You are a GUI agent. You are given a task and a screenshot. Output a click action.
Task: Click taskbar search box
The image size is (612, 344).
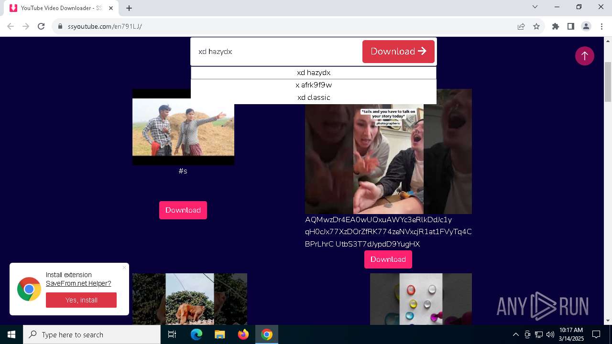click(92, 334)
